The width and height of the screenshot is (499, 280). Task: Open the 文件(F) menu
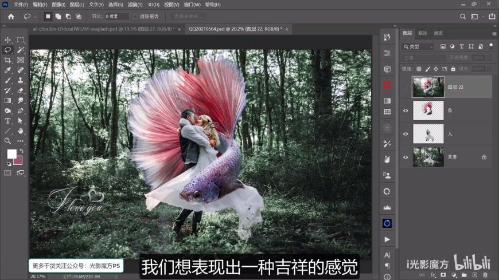tap(21, 5)
